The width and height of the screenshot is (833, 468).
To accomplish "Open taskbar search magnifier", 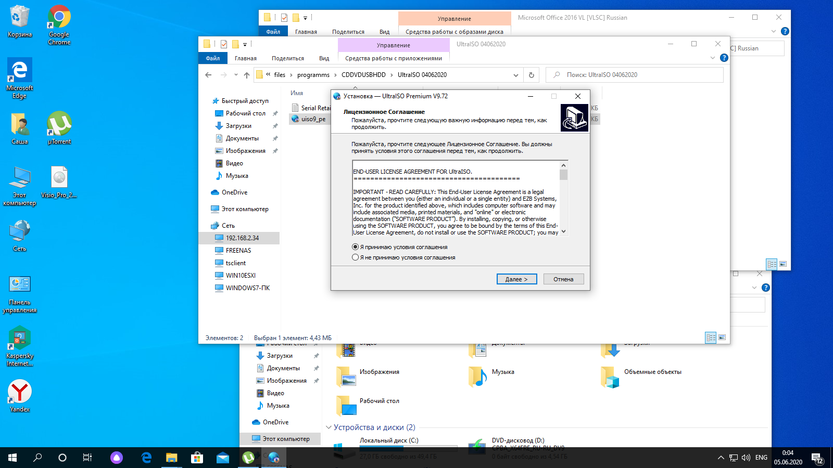I will [37, 458].
